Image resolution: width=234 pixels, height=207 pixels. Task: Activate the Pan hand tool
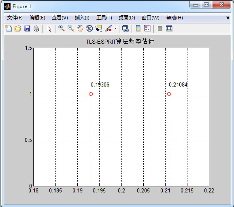(x=80, y=28)
